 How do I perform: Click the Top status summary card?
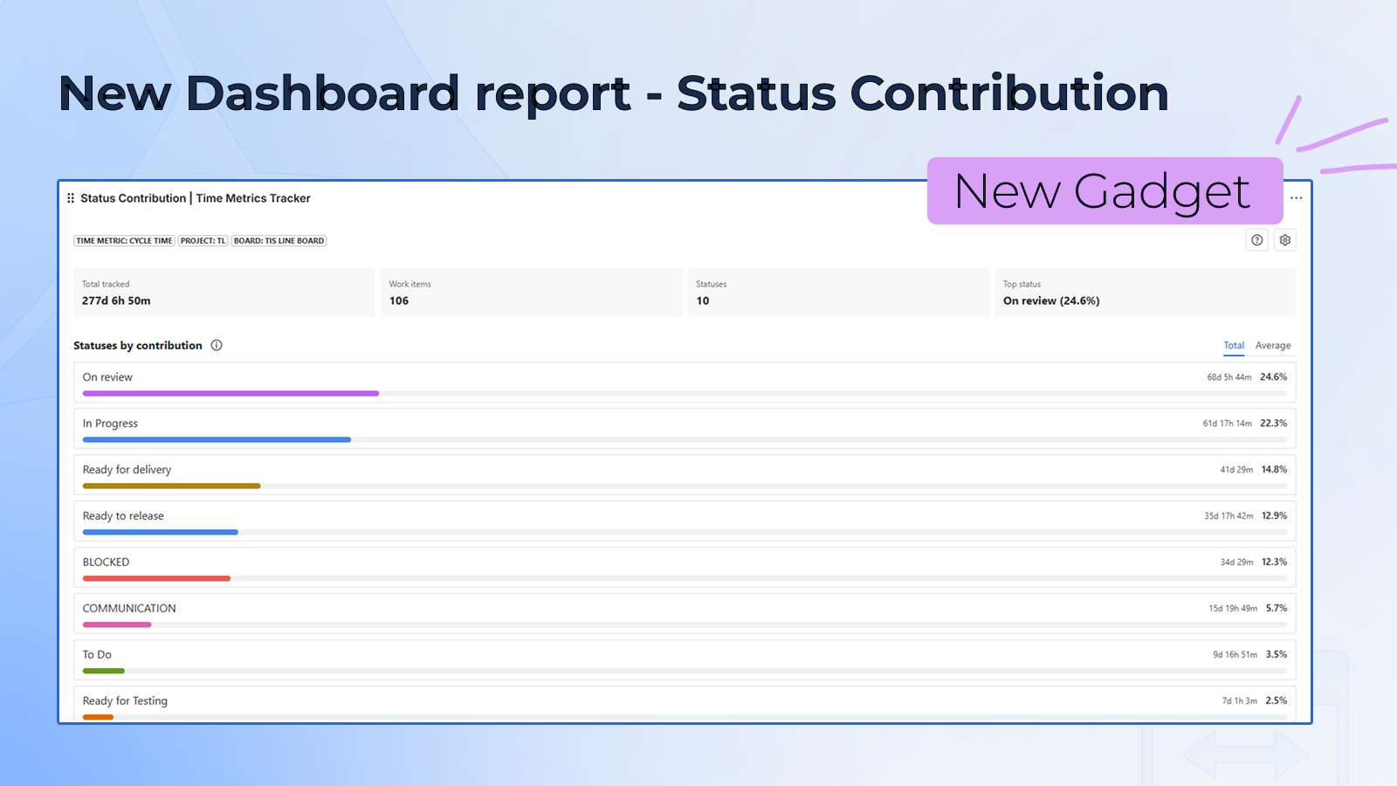1146,293
